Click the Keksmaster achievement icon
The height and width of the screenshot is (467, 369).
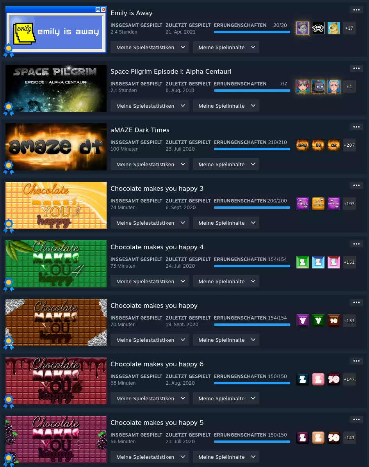318,204
